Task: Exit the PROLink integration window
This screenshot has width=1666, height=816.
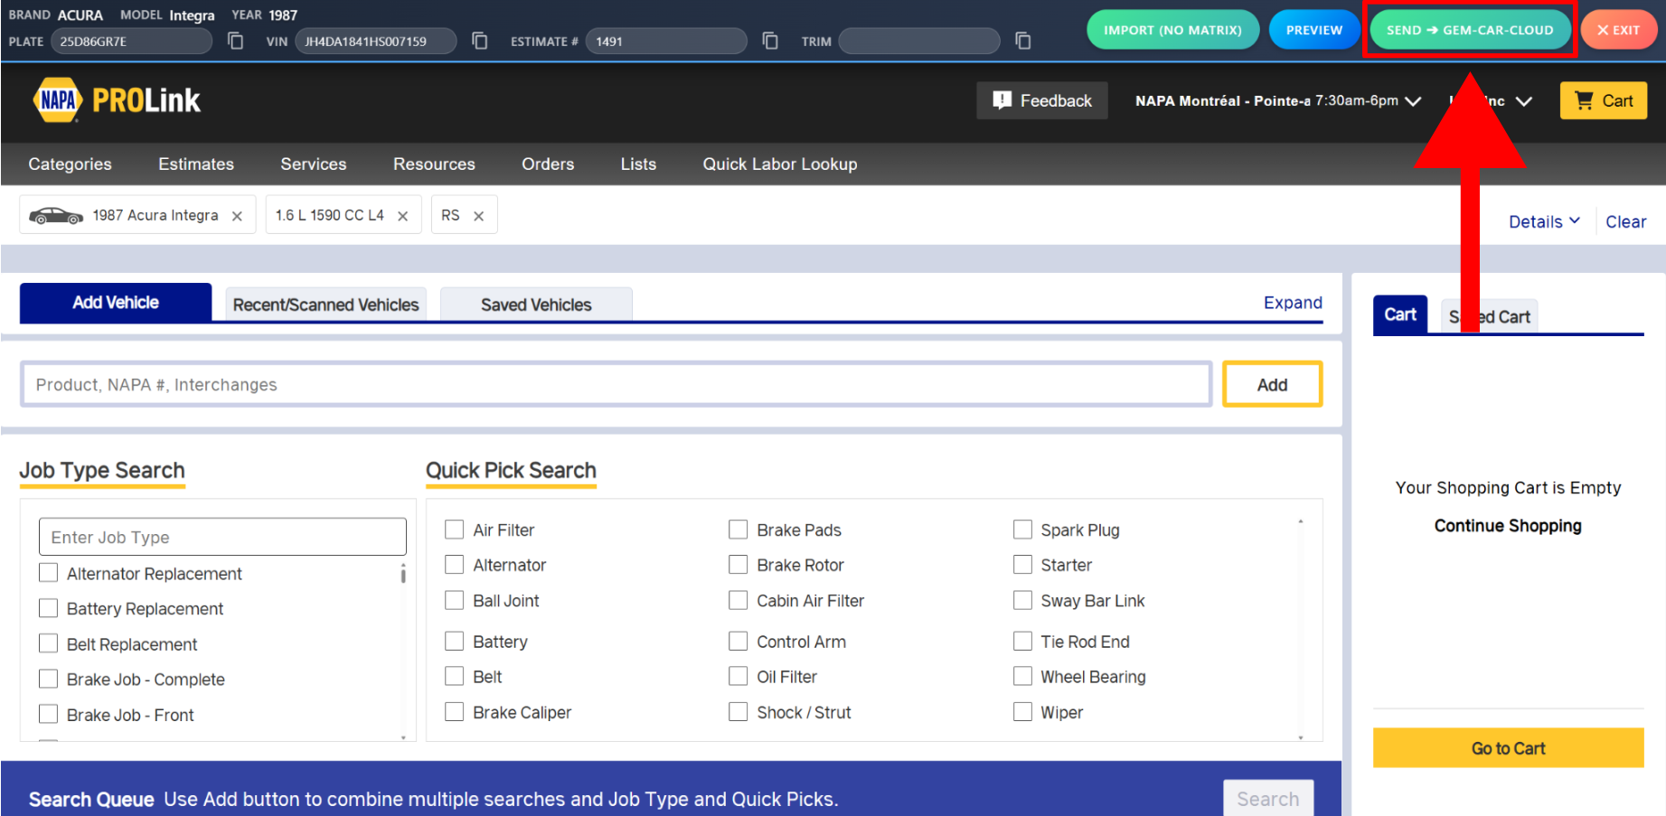Action: (1618, 30)
